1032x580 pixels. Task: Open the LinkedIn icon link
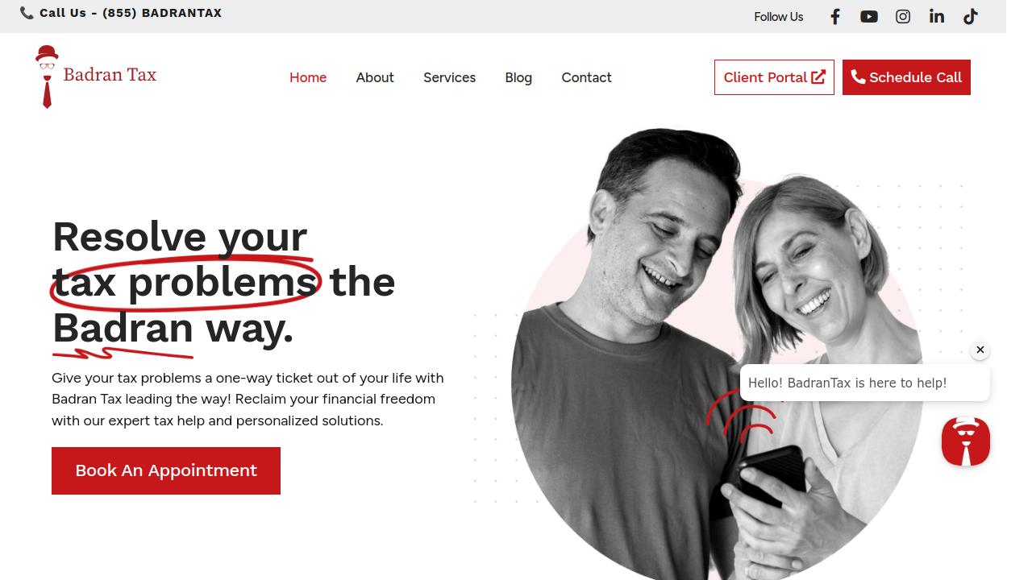coord(937,17)
